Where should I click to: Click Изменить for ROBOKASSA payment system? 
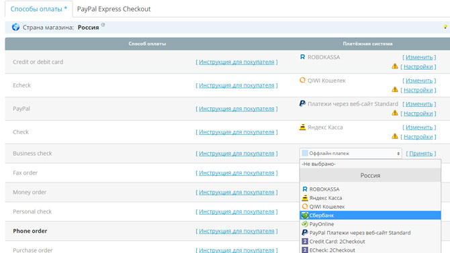(419, 57)
